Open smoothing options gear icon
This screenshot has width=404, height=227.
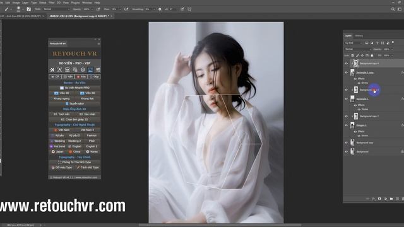click(160, 9)
